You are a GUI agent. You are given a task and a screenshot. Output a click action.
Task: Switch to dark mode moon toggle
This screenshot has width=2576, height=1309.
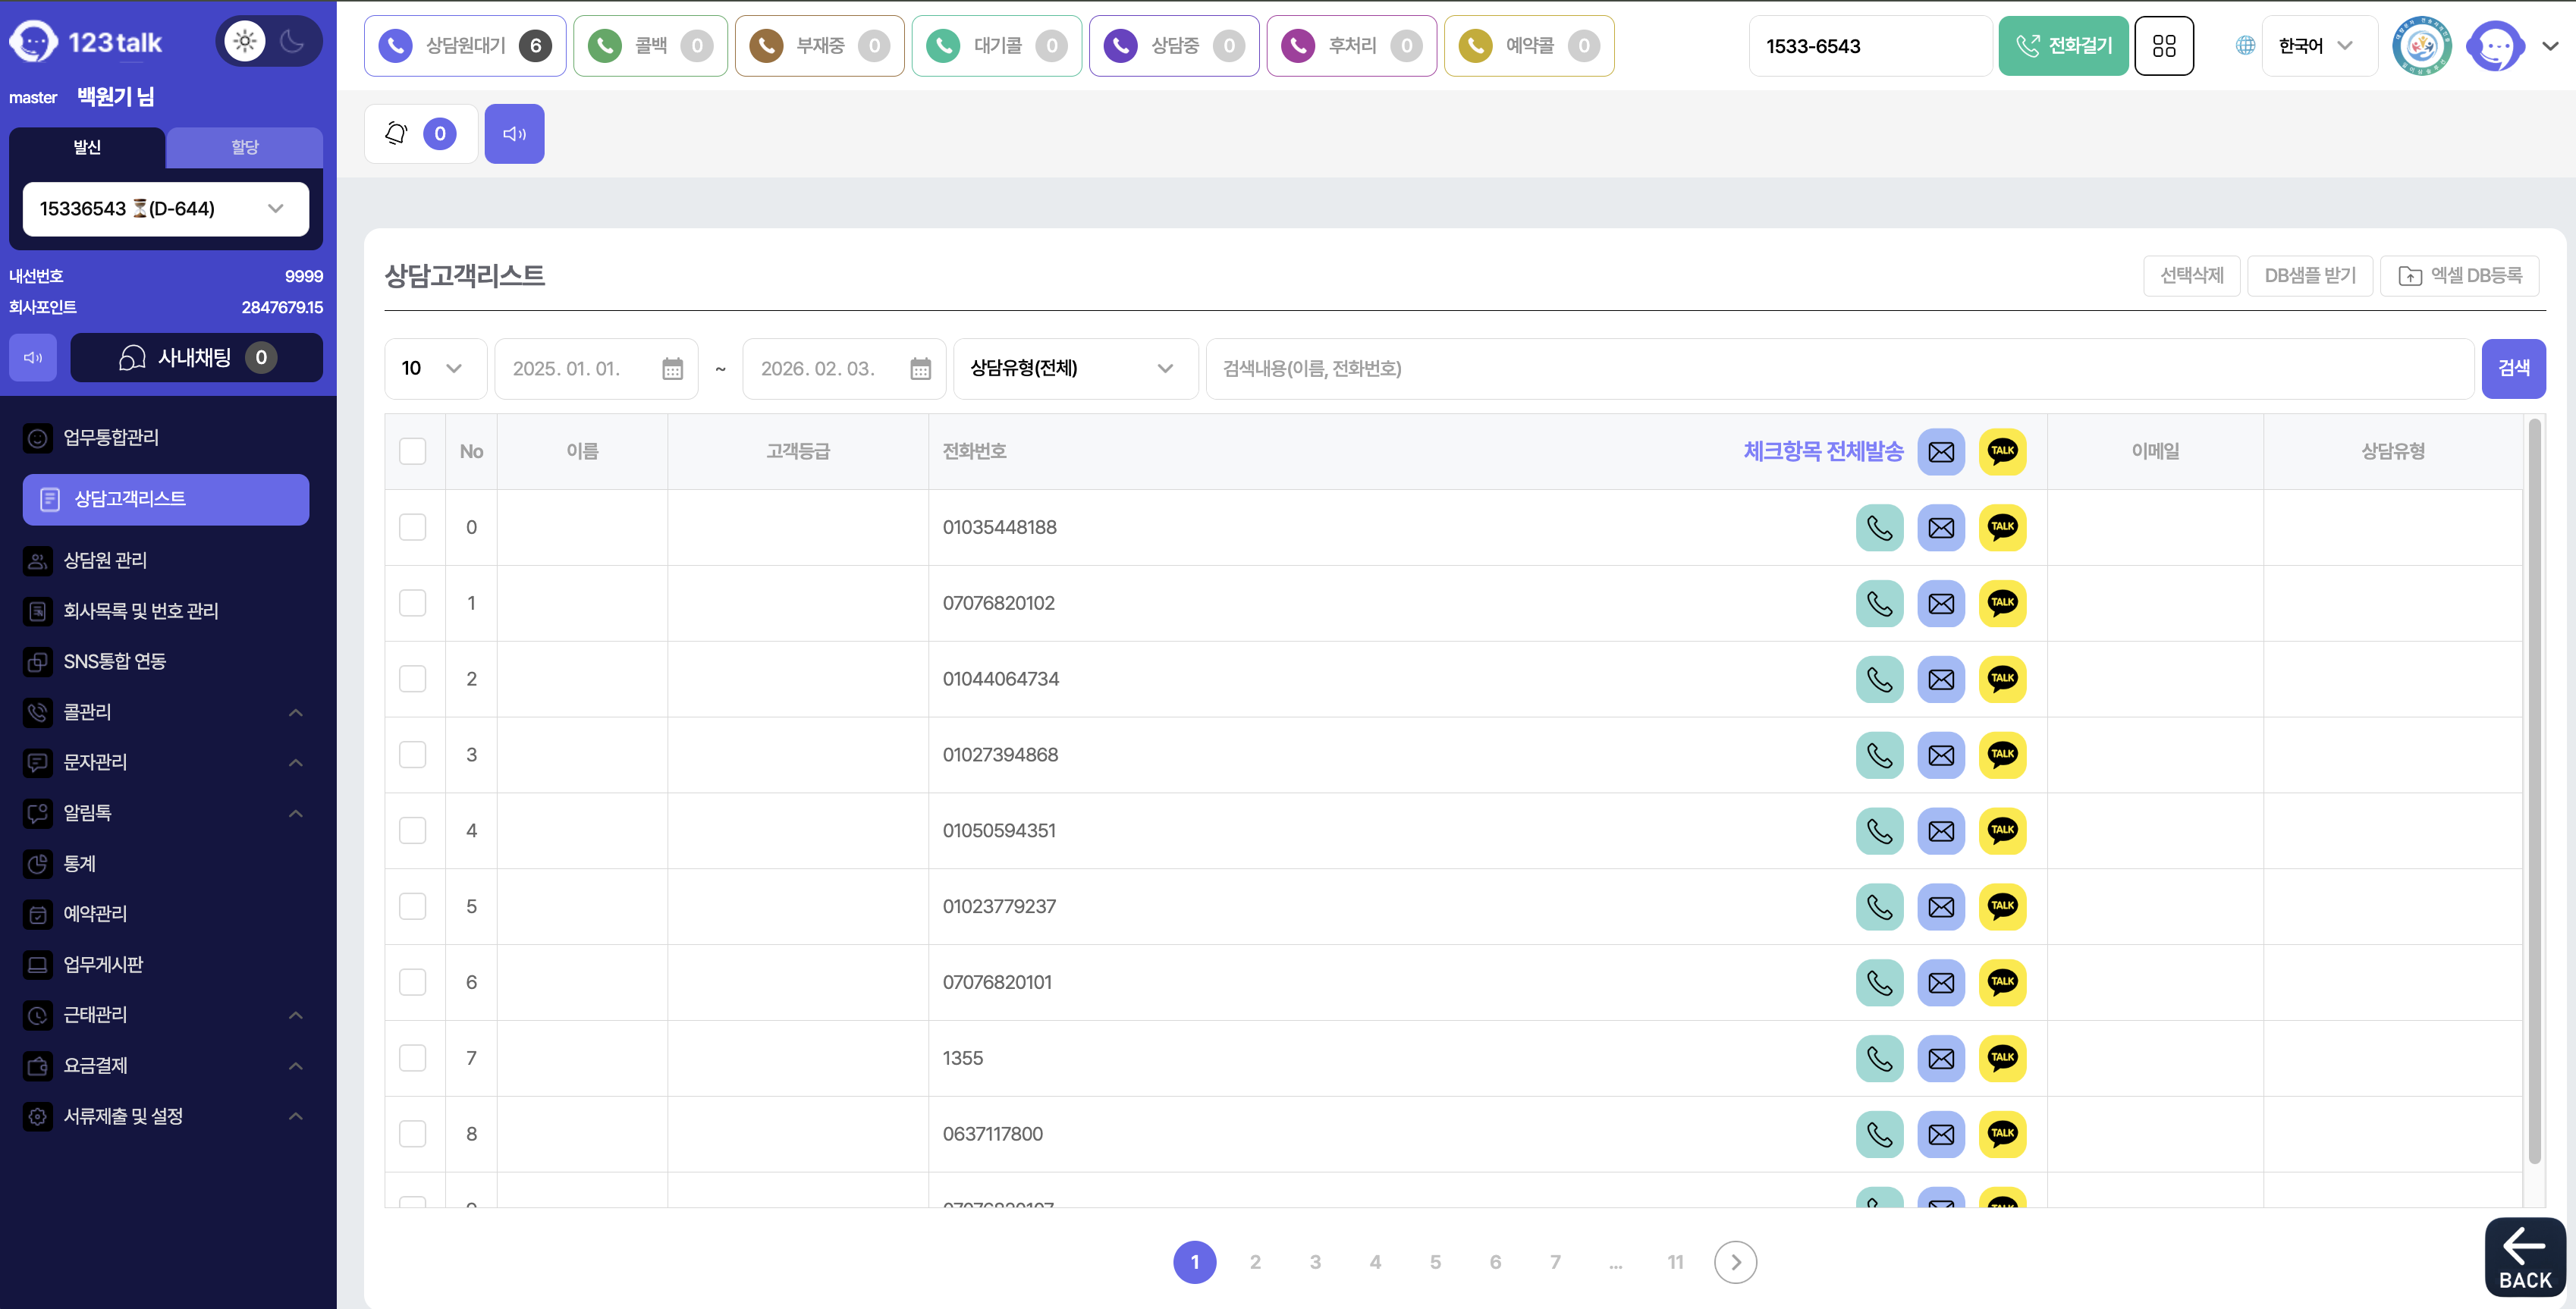292,41
